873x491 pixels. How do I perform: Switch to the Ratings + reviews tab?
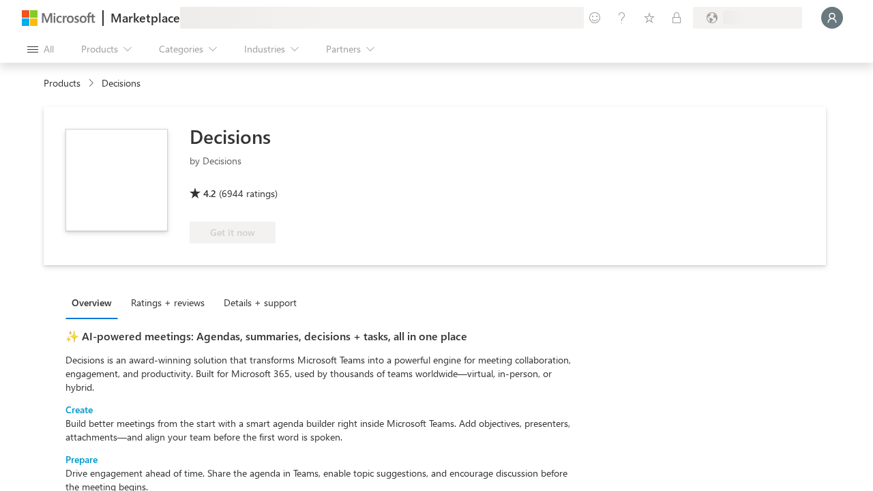[x=168, y=303]
